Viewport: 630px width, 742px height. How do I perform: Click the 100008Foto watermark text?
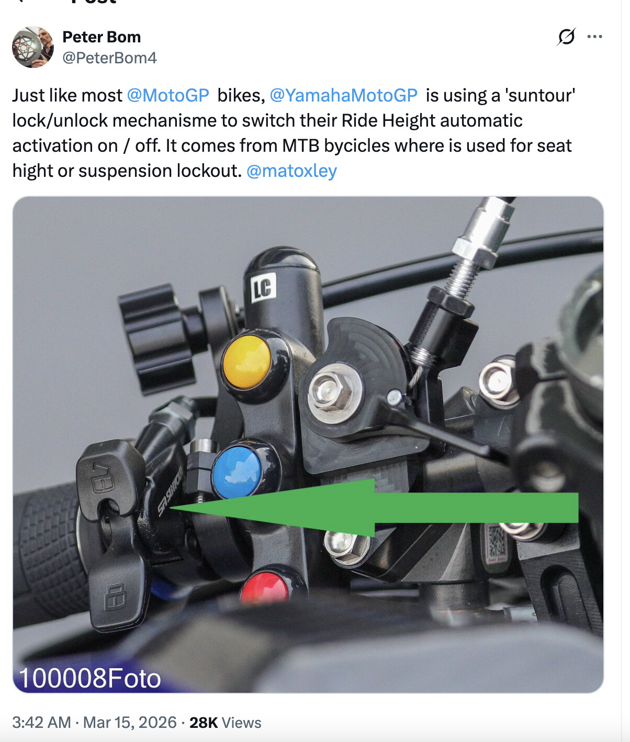click(x=89, y=678)
